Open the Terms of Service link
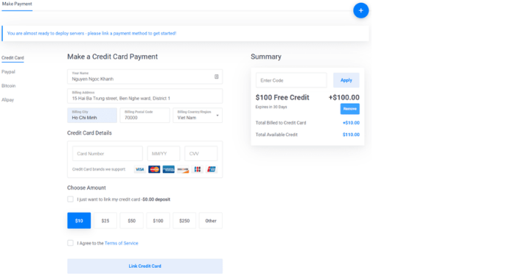 point(122,243)
